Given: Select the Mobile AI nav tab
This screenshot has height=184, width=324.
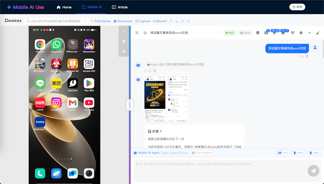Looking at the screenshot, I should [92, 7].
